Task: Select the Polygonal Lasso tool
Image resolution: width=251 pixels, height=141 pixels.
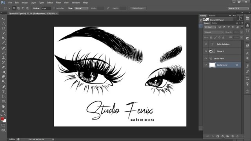Action: tap(3, 29)
